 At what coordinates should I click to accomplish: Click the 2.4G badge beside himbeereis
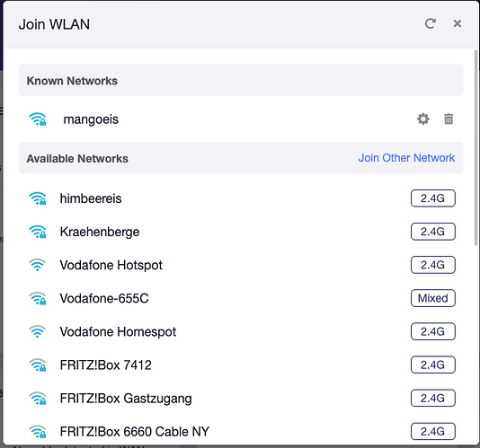(433, 198)
